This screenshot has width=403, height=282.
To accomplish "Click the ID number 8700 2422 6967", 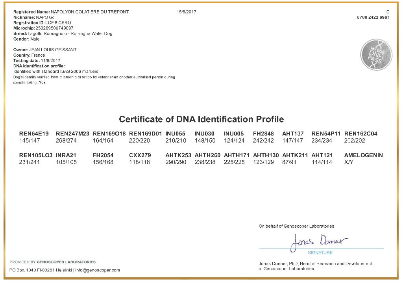I will pyautogui.click(x=373, y=18).
